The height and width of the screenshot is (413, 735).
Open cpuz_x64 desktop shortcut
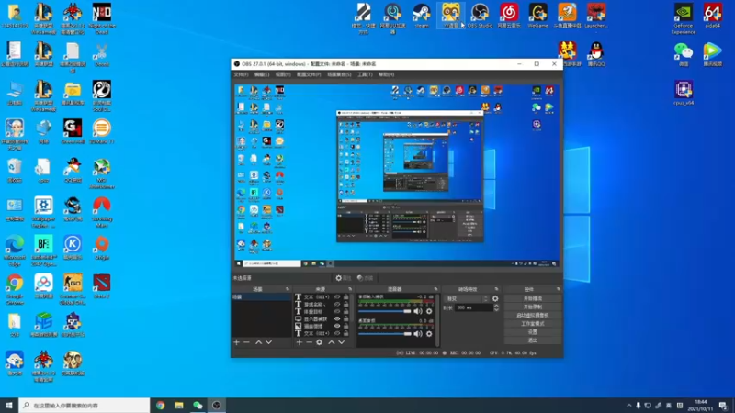[684, 93]
